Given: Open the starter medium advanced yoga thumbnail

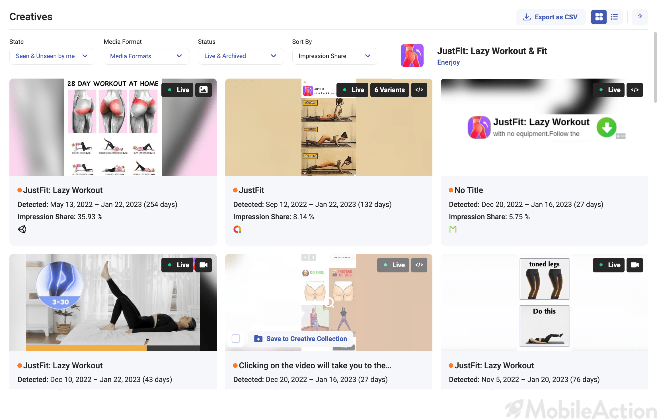Looking at the screenshot, I should point(329,127).
